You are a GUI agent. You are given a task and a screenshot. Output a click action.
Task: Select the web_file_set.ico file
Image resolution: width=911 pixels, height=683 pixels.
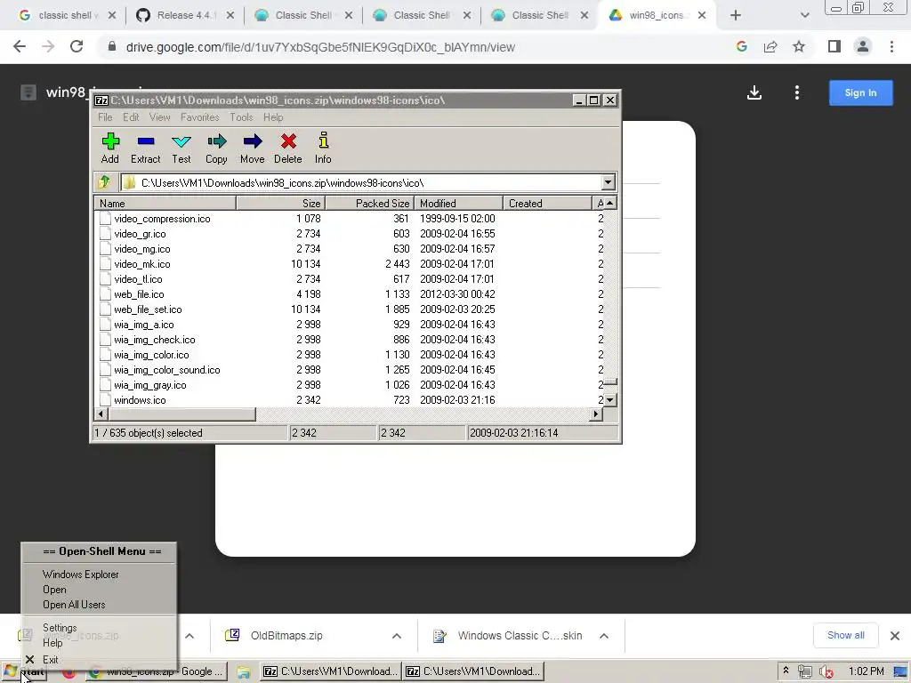pos(349,309)
